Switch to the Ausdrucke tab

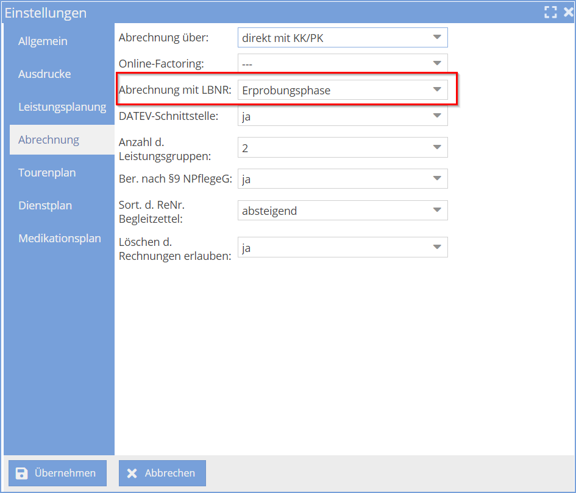click(44, 74)
